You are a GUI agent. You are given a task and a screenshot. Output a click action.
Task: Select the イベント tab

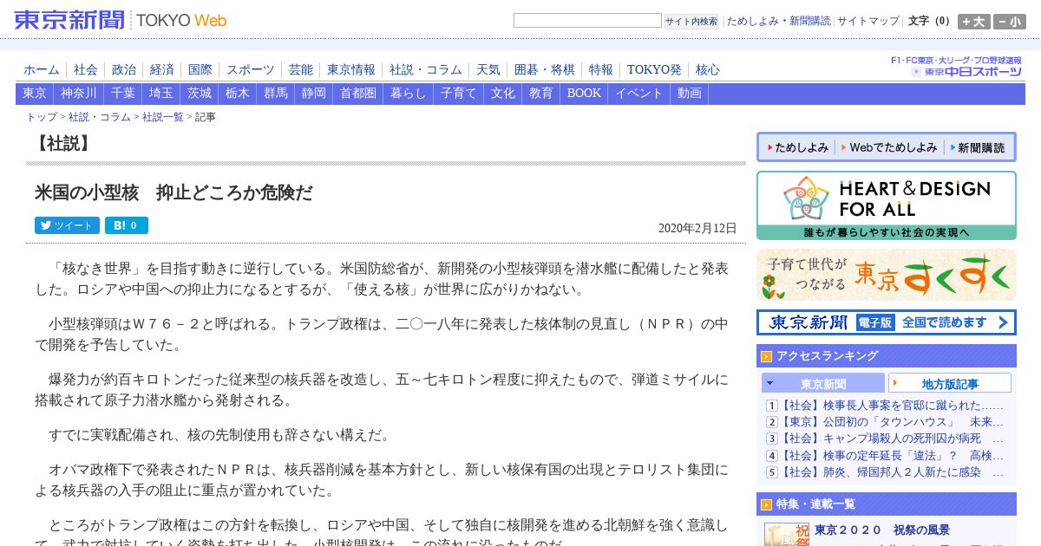coord(639,94)
